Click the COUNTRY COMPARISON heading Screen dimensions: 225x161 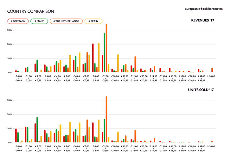[x=30, y=11]
